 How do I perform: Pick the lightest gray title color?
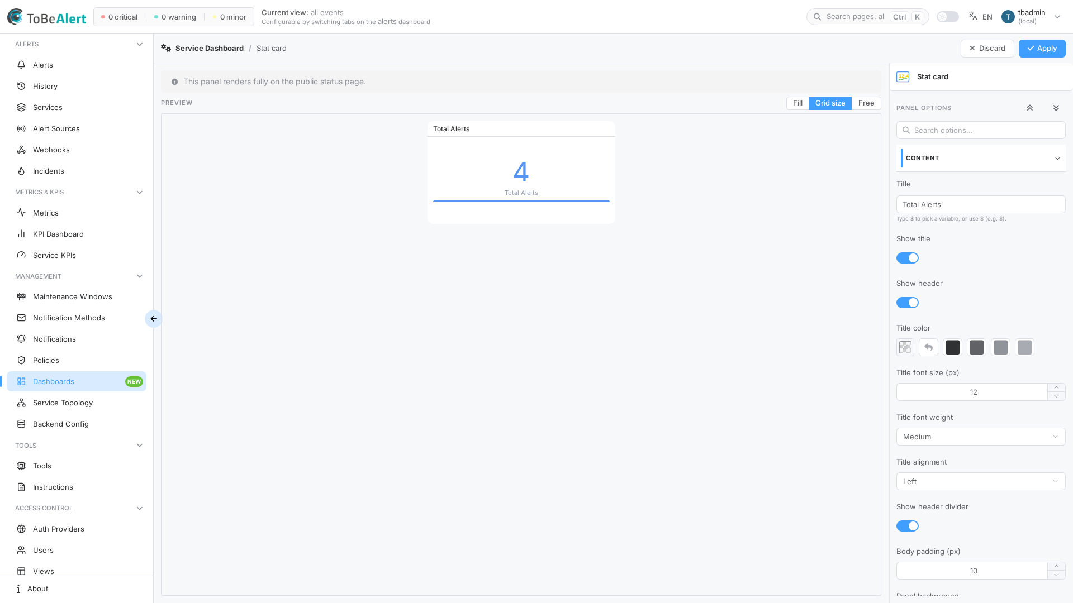point(1024,347)
